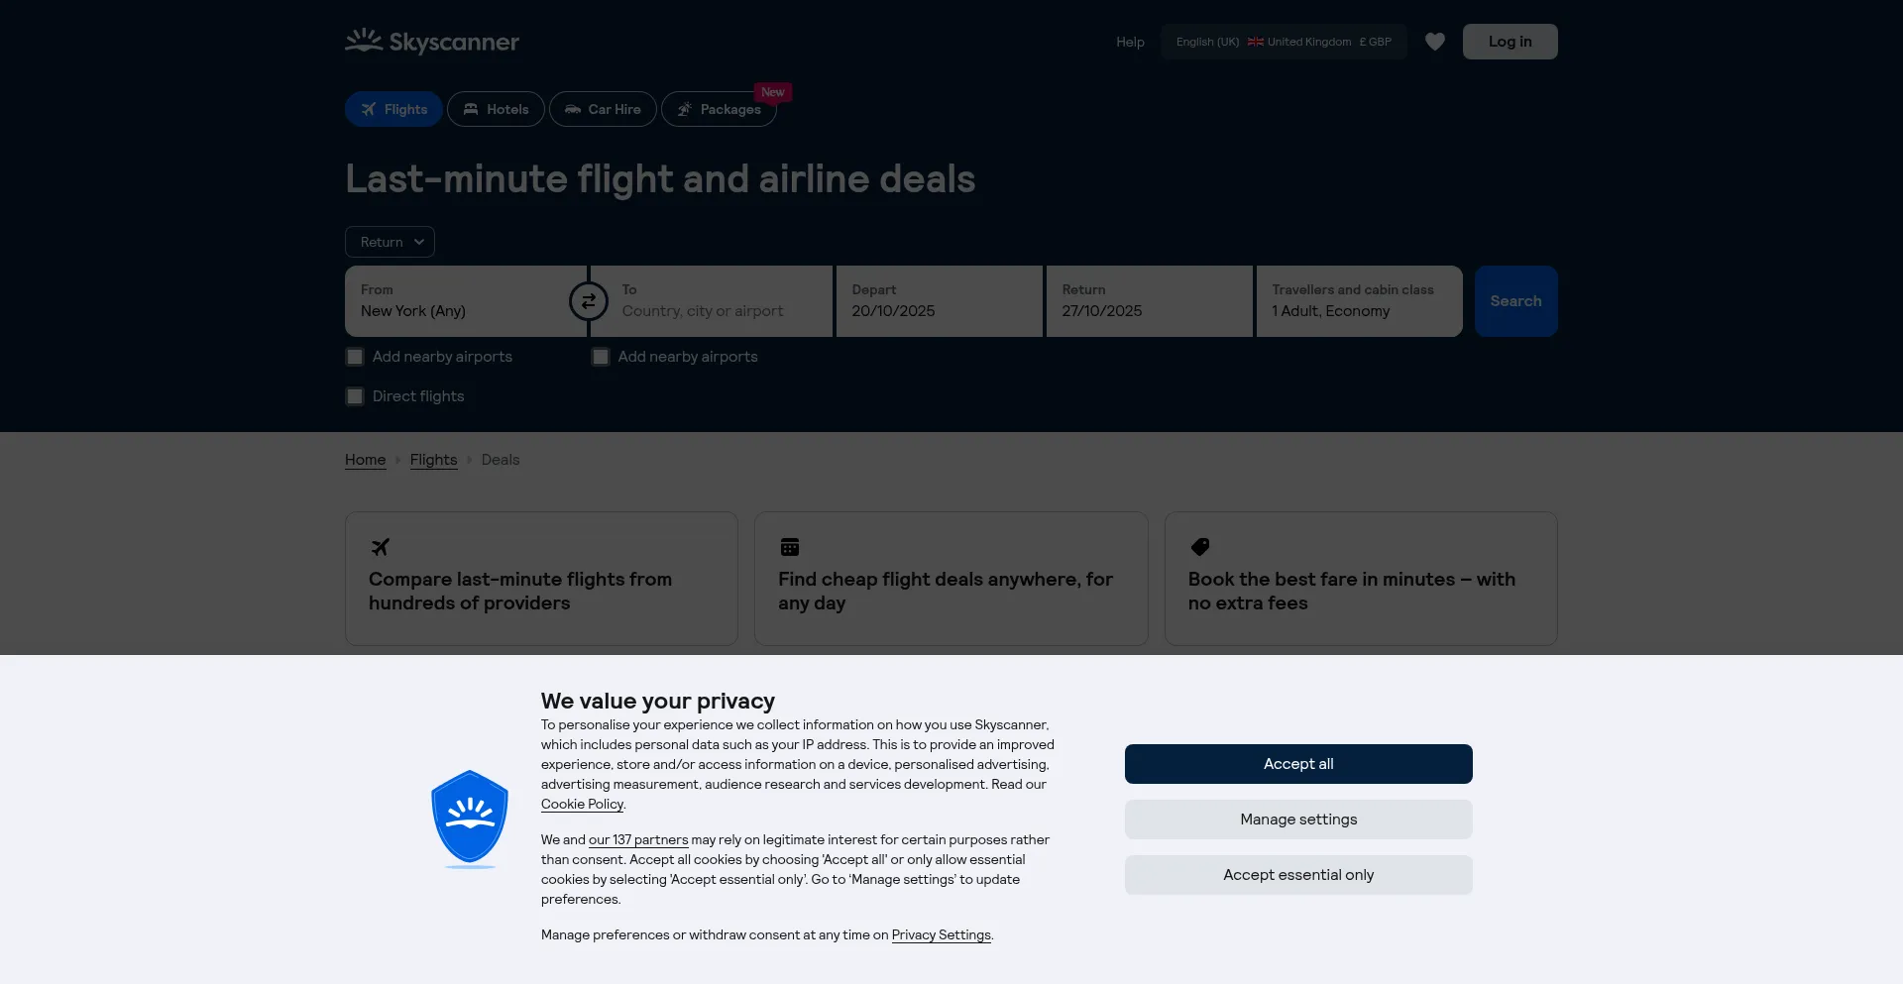Image resolution: width=1903 pixels, height=984 pixels.
Task: Switch to the Hotels tab
Action: tap(496, 109)
